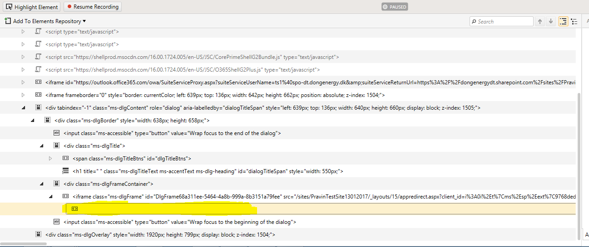Click the Highlight Element button
Screen dimensions: 589x247
pos(31,7)
